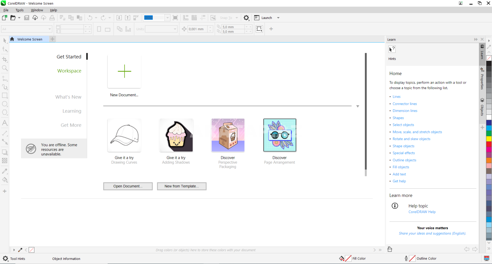Open the Adding Shadows cupcake thumbnail
Viewport: 492px width, 264px height.
coord(176,135)
